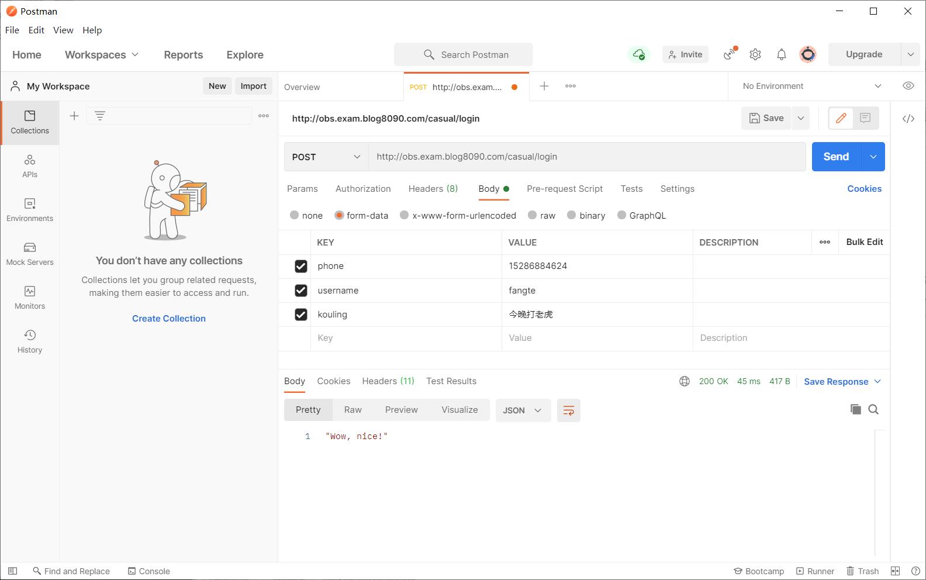
Task: Open the Cookies link
Action: [864, 189]
